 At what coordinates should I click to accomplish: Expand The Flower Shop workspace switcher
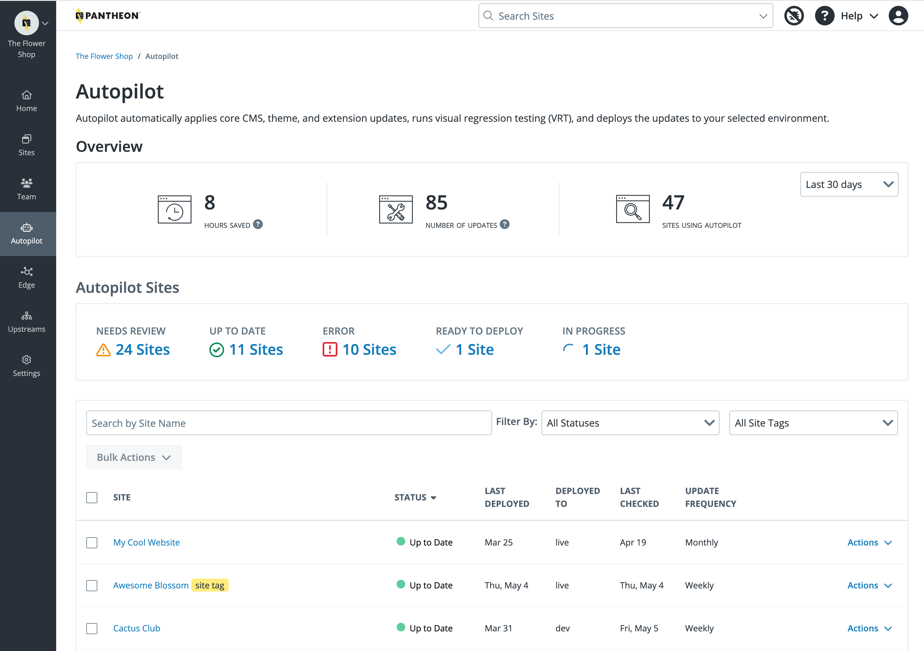click(x=45, y=23)
